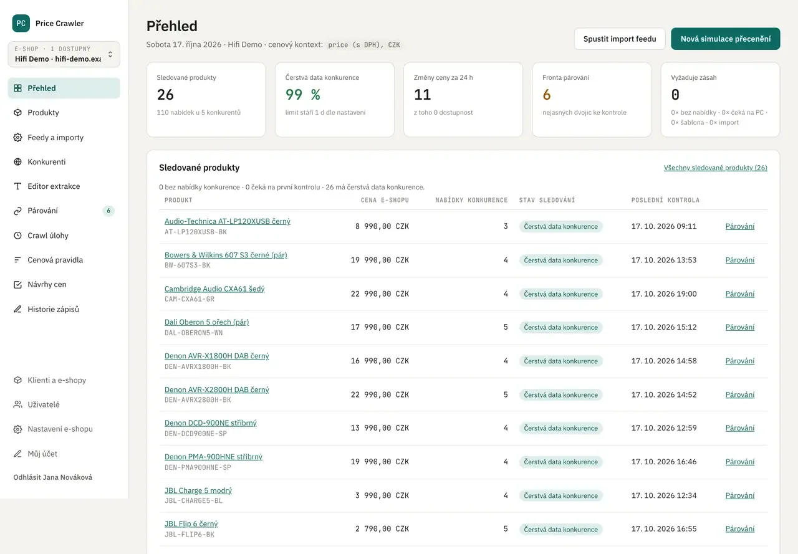Viewport: 798px width, 554px height.
Task: Open Dali Oberon 5 ořech product link
Action: coord(206,322)
